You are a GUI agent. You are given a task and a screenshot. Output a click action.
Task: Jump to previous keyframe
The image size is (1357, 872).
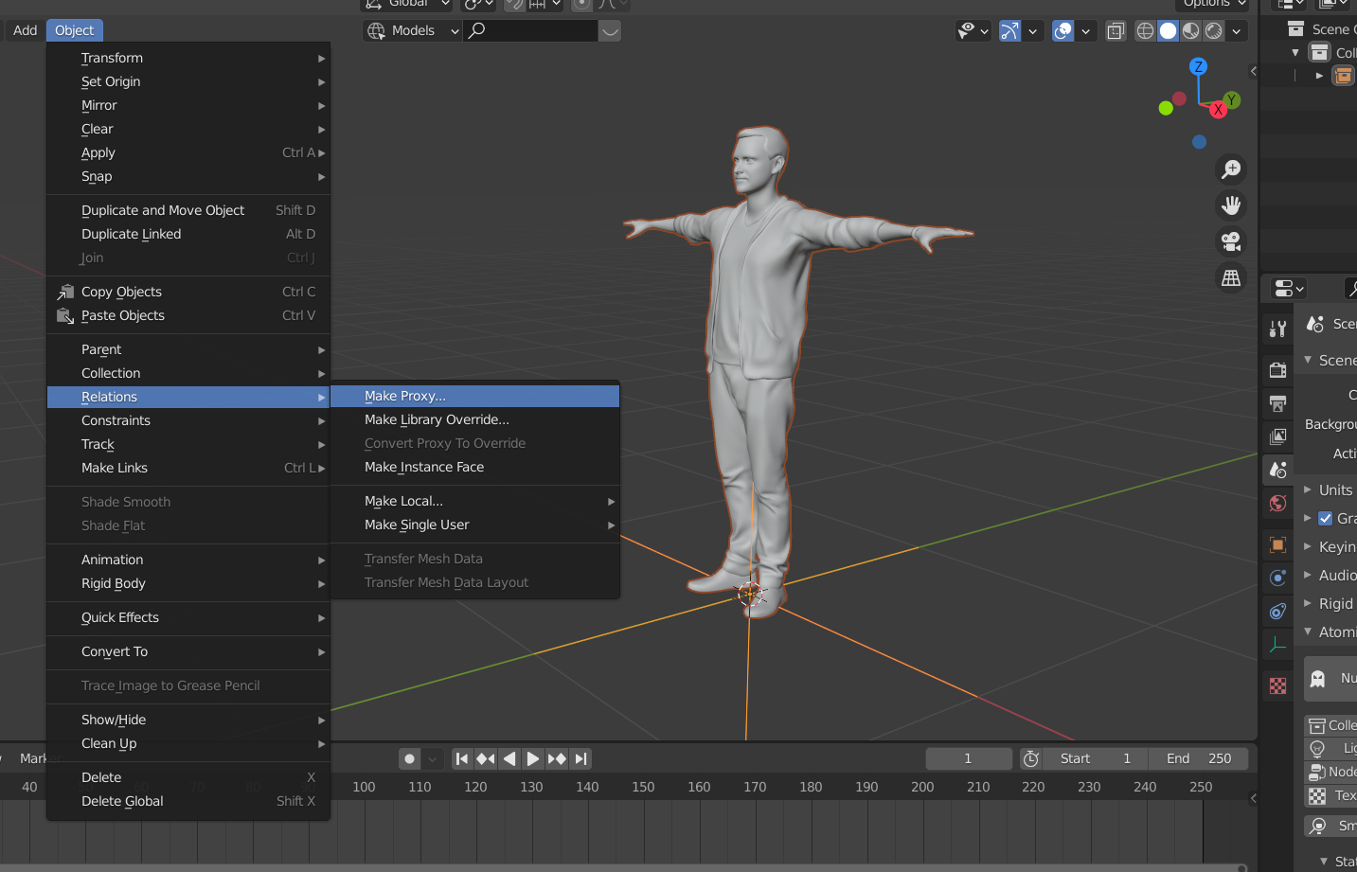(486, 758)
